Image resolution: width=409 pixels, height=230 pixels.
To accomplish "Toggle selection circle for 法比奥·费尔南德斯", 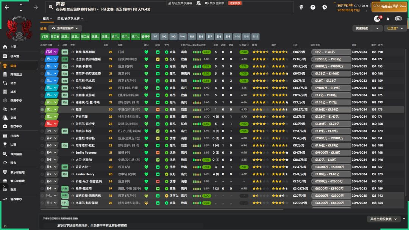I will click(42, 59).
